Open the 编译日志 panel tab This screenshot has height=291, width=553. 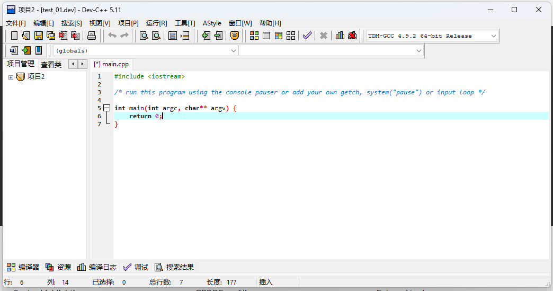pos(97,267)
